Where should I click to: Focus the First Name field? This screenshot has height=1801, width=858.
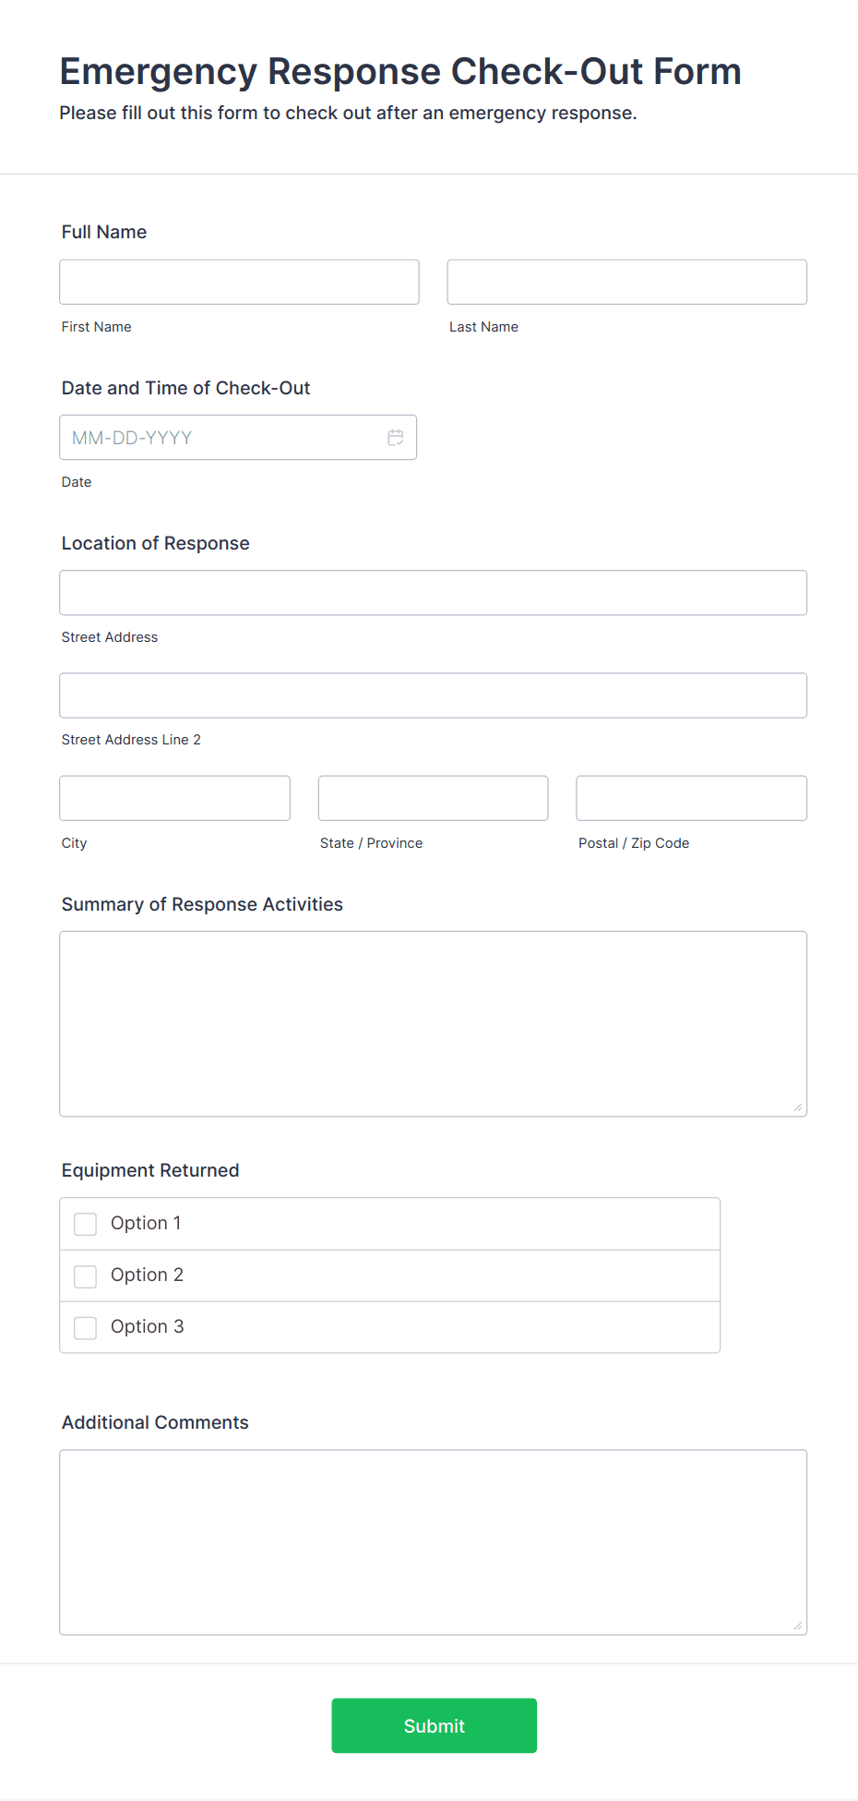[239, 282]
